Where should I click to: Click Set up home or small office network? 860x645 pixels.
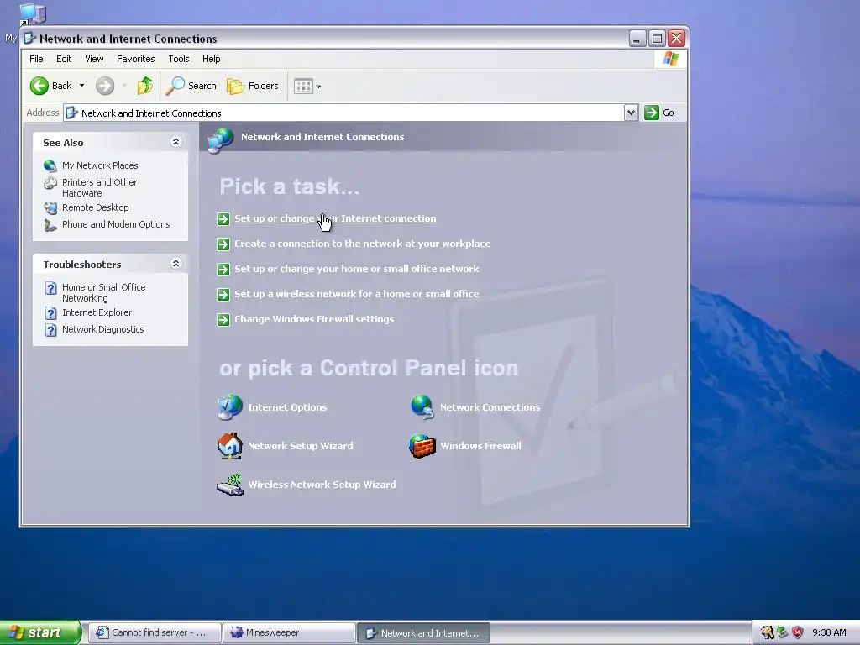pos(356,269)
